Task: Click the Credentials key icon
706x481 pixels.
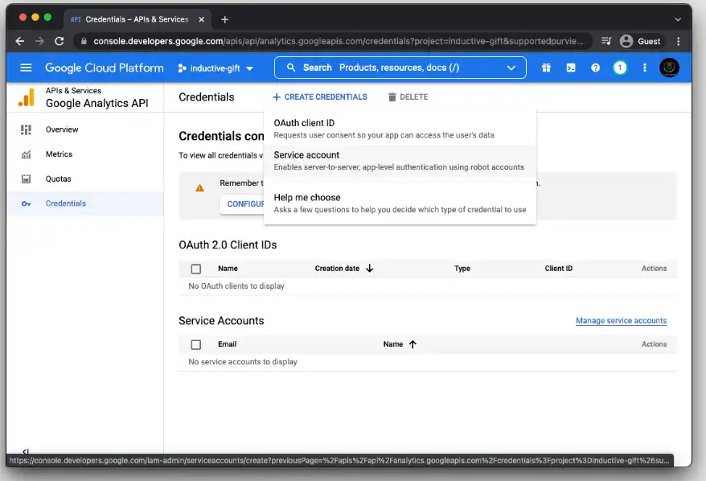Action: (x=26, y=203)
